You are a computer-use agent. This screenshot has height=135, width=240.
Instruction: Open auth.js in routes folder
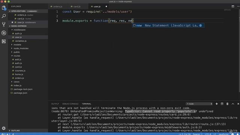[28, 63]
